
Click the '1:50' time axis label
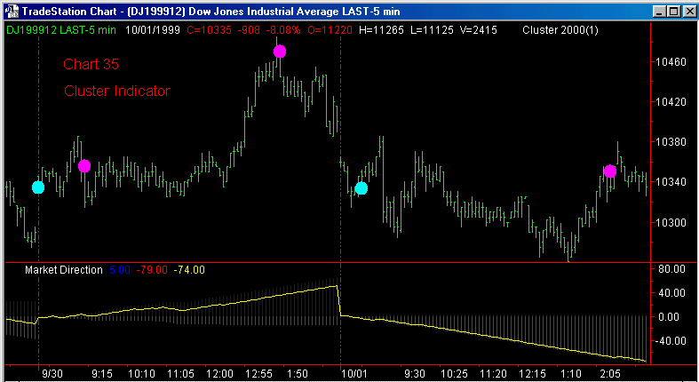tap(297, 373)
